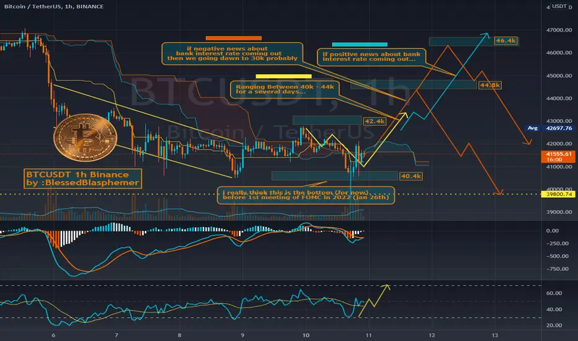Click 42000.00 on the price axis
Viewport: 578px width, 341px height.
559,144
